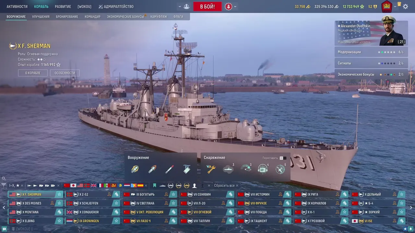The image size is (415, 233).
Task: Open the division players icon beside battle button
Action: click(x=187, y=6)
